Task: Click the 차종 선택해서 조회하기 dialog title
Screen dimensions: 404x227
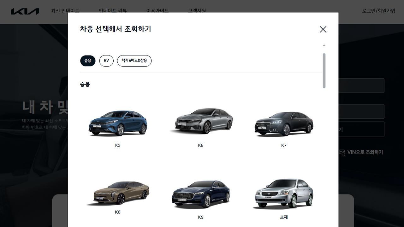Action: (116, 29)
